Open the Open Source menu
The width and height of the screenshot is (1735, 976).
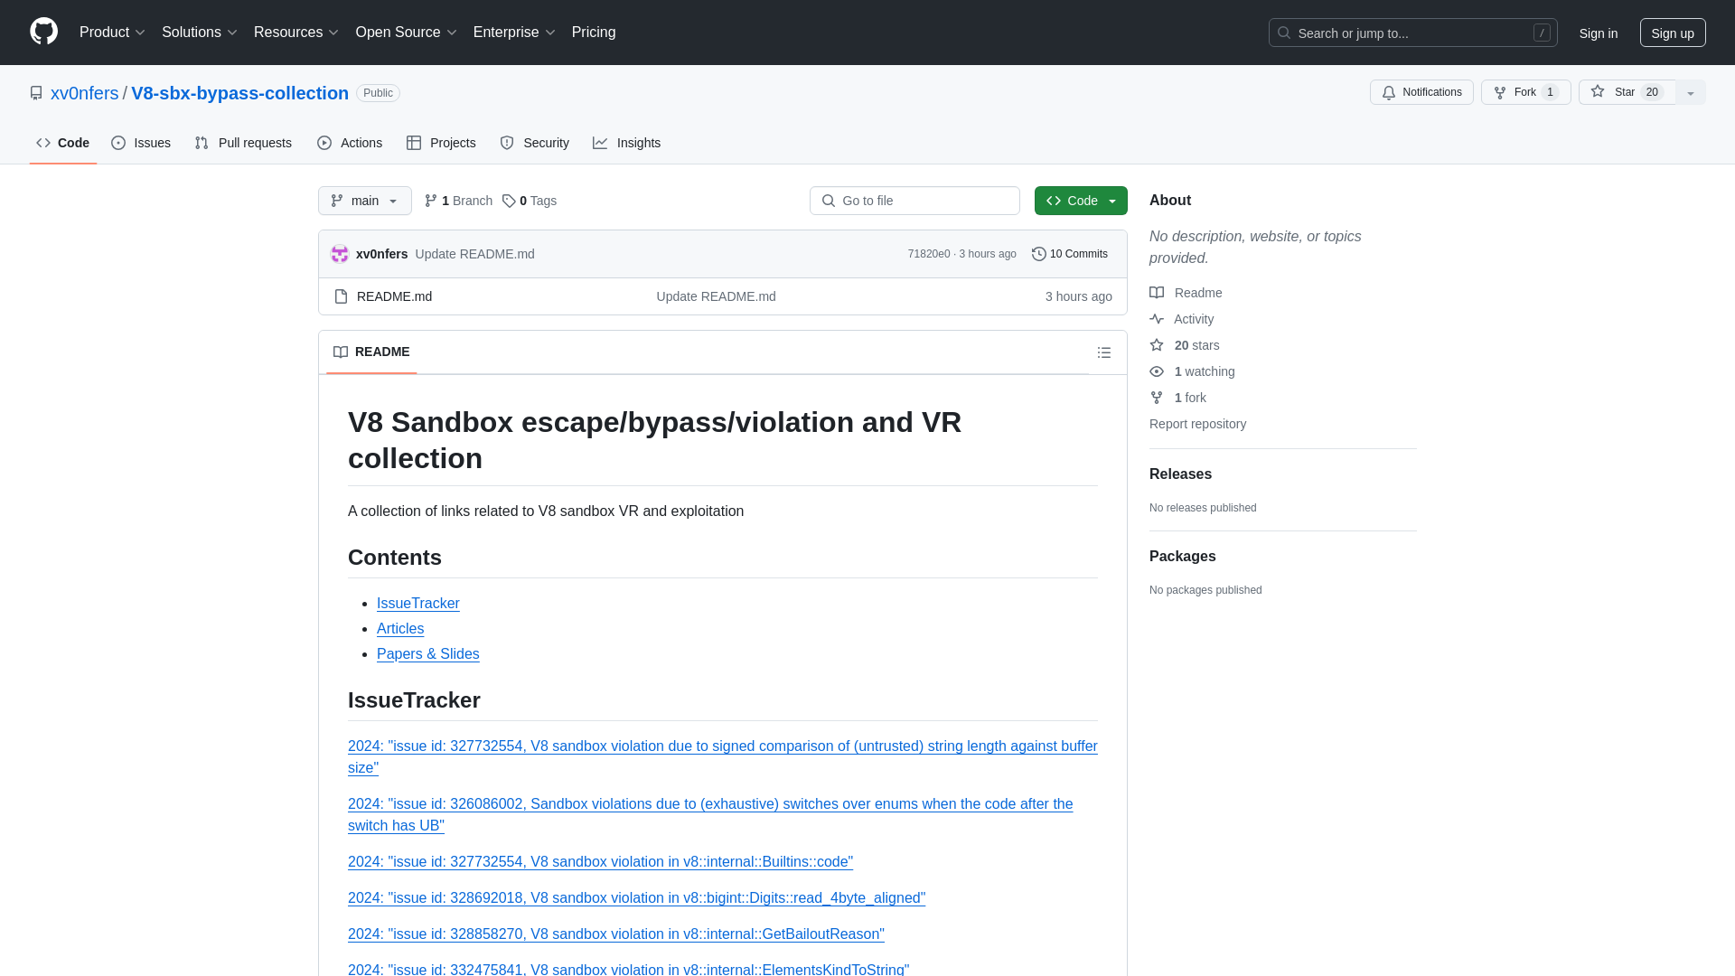click(x=406, y=33)
